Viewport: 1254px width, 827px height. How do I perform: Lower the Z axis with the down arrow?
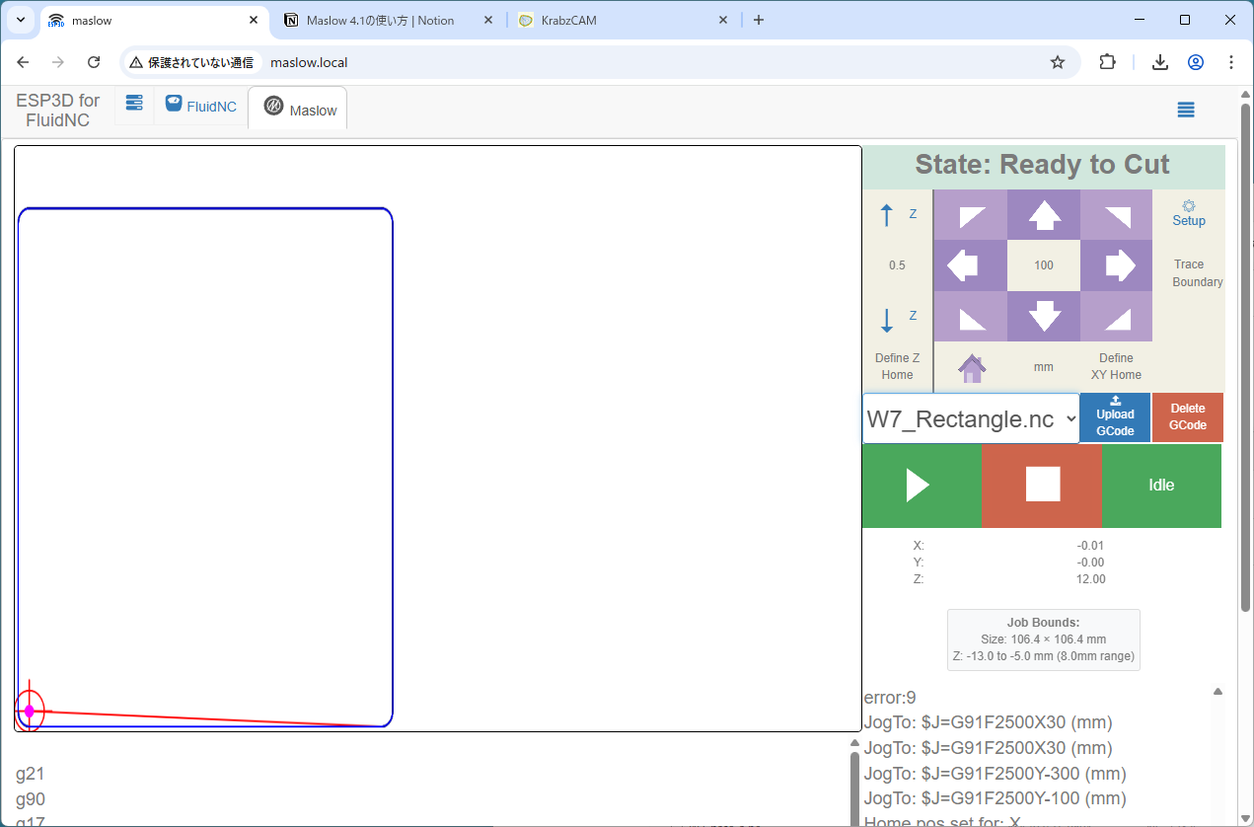[886, 320]
